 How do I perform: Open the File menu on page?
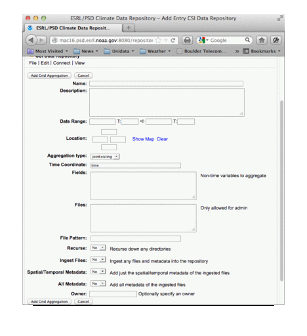(33, 63)
